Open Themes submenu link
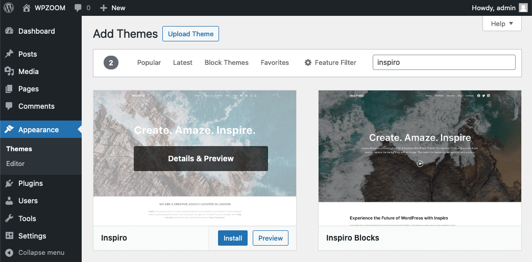The image size is (532, 262). point(19,149)
